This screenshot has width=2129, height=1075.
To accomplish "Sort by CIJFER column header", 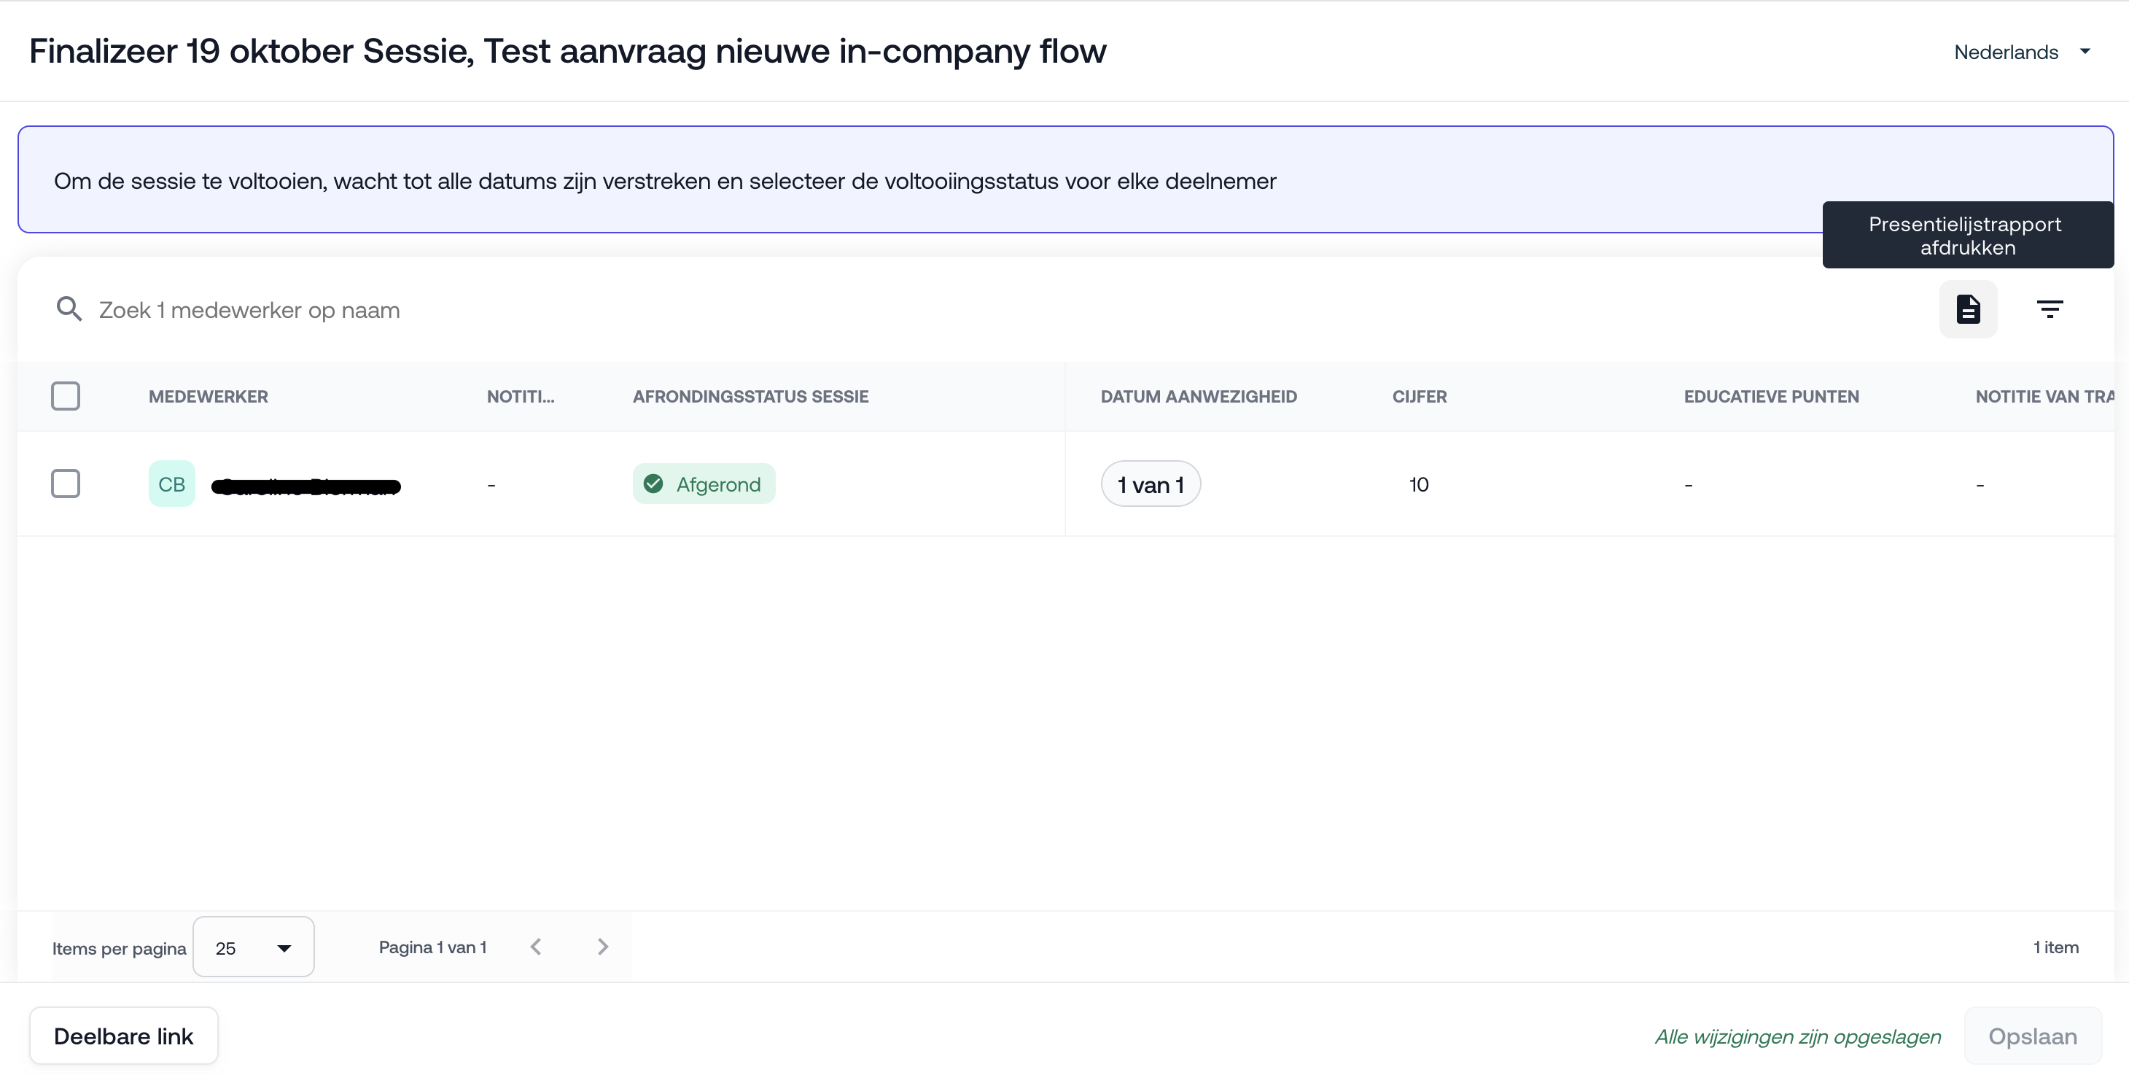I will (1419, 396).
